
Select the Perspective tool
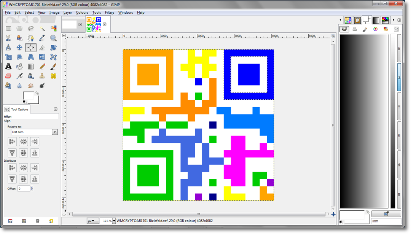pos(31,57)
